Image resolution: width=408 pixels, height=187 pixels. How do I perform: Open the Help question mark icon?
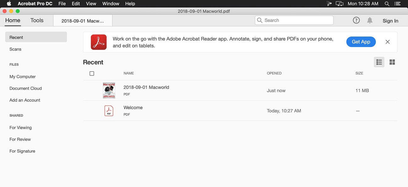(x=356, y=20)
